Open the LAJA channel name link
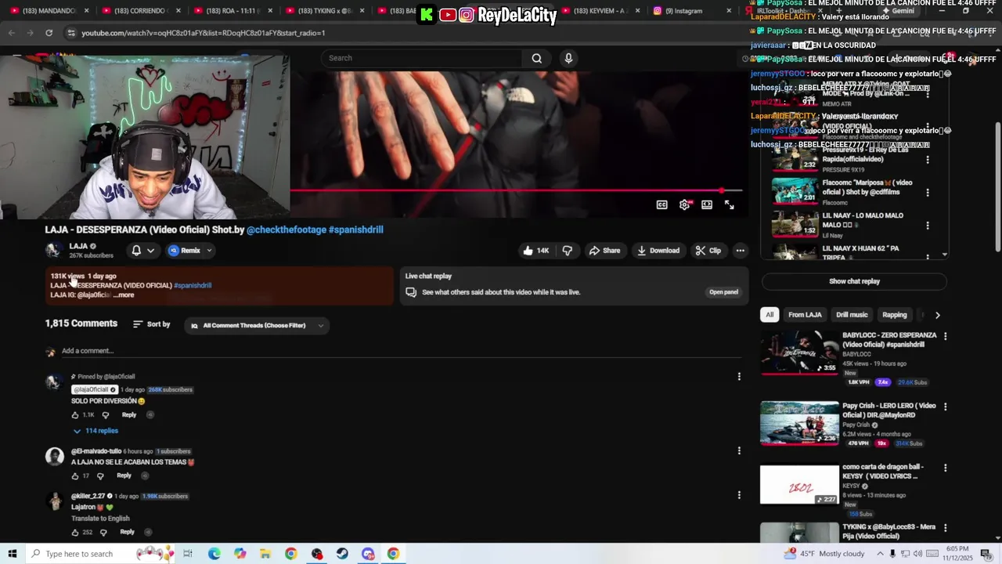Screen dimensions: 1002x564 [x=78, y=246]
